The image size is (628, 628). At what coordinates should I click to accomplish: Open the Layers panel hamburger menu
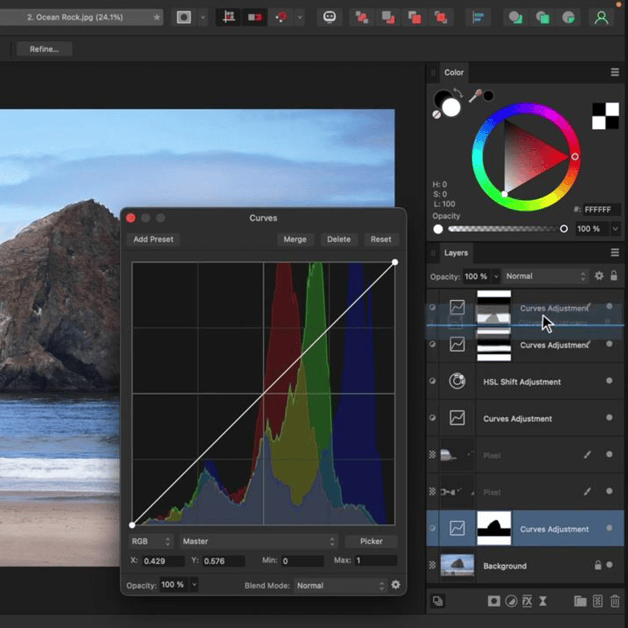615,253
